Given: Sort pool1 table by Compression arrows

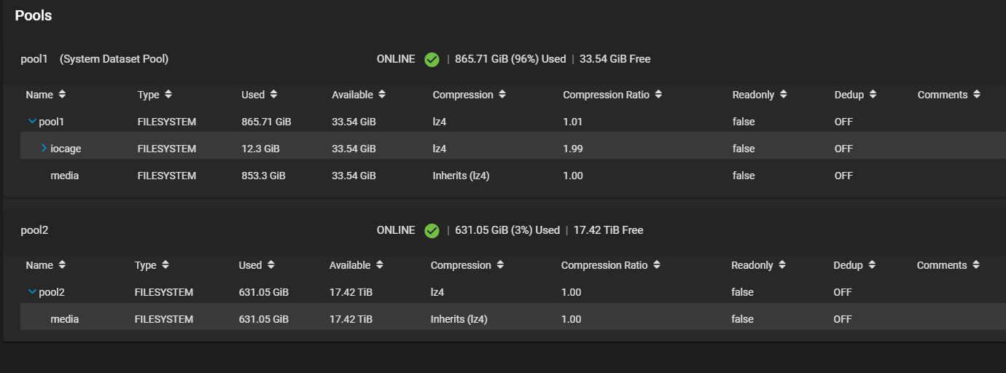Looking at the screenshot, I should (502, 95).
